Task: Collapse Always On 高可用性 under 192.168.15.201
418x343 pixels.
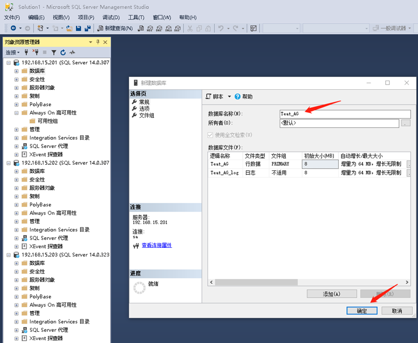Action: (16, 113)
